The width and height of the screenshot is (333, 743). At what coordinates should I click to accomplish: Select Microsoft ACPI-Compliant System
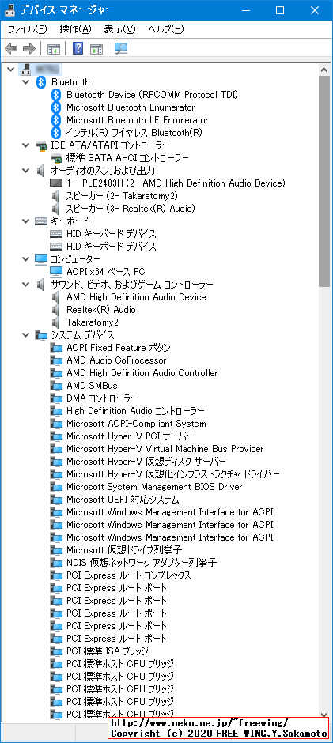[136, 424]
